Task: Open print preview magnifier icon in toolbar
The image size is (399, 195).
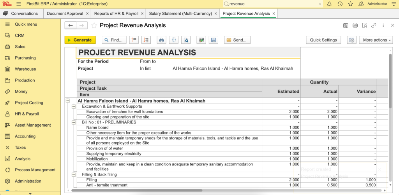Action: (x=186, y=40)
